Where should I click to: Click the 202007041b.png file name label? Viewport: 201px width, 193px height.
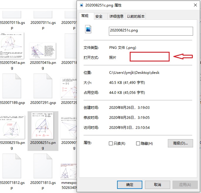tap(43, 65)
